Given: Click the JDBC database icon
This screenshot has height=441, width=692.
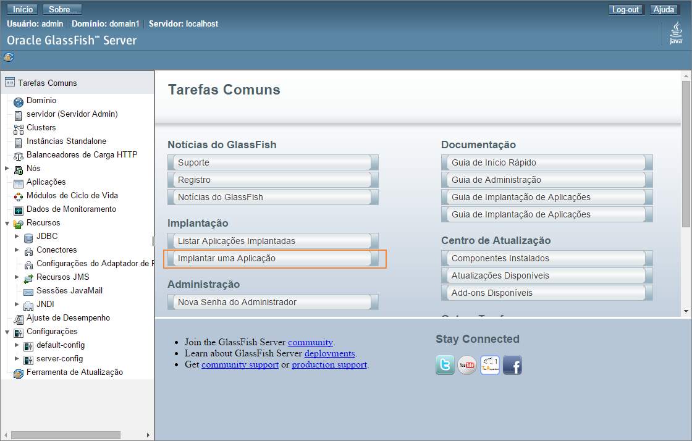Looking at the screenshot, I should point(28,238).
